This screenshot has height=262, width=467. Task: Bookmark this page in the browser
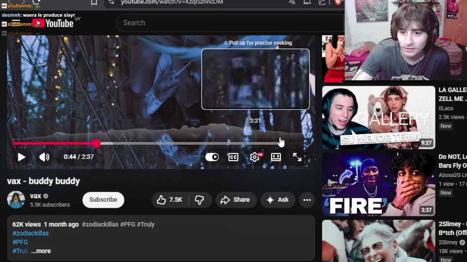pos(94,2)
